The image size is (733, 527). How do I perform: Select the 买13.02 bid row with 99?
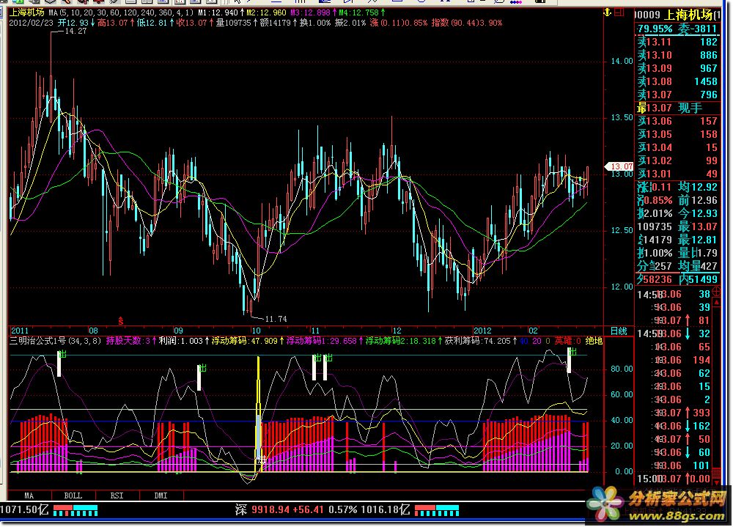tap(677, 161)
